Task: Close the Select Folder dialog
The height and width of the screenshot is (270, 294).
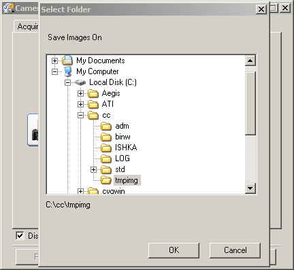Action: [261, 10]
